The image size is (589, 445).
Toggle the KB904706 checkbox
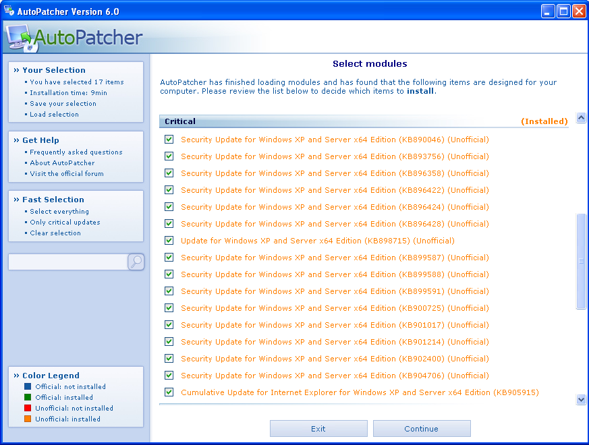[169, 376]
